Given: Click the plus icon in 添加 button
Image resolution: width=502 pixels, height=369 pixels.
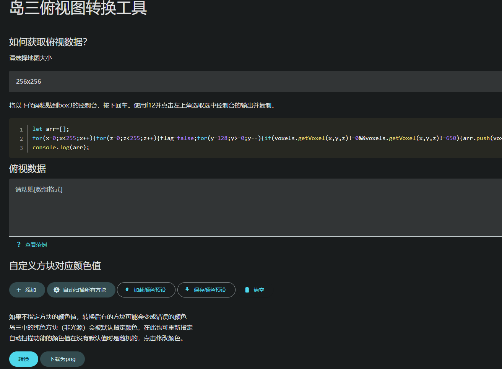Looking at the screenshot, I should click(x=19, y=290).
